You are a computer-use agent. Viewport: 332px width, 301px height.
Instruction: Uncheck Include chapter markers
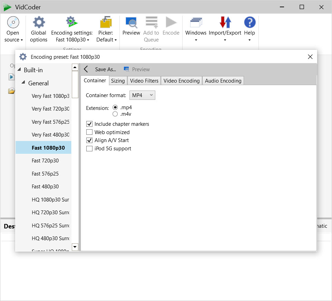(89, 124)
